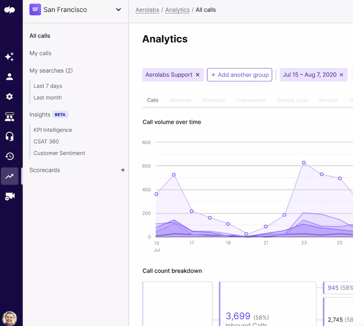Remove the Aerolabs Support filter chip
The image size is (364, 326).
pyautogui.click(x=198, y=75)
